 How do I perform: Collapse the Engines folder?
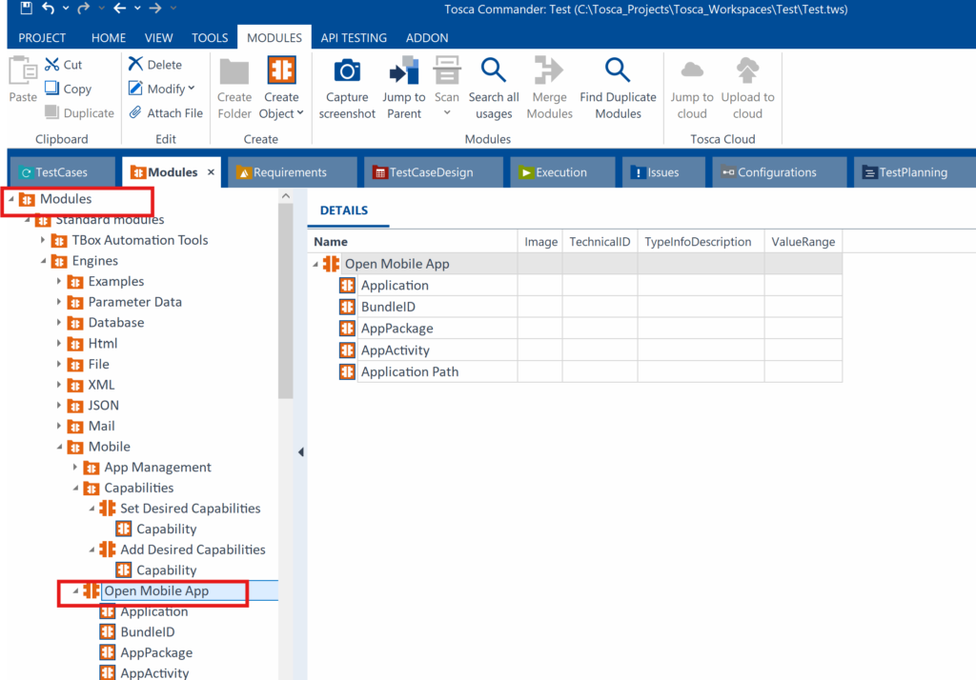pos(43,261)
